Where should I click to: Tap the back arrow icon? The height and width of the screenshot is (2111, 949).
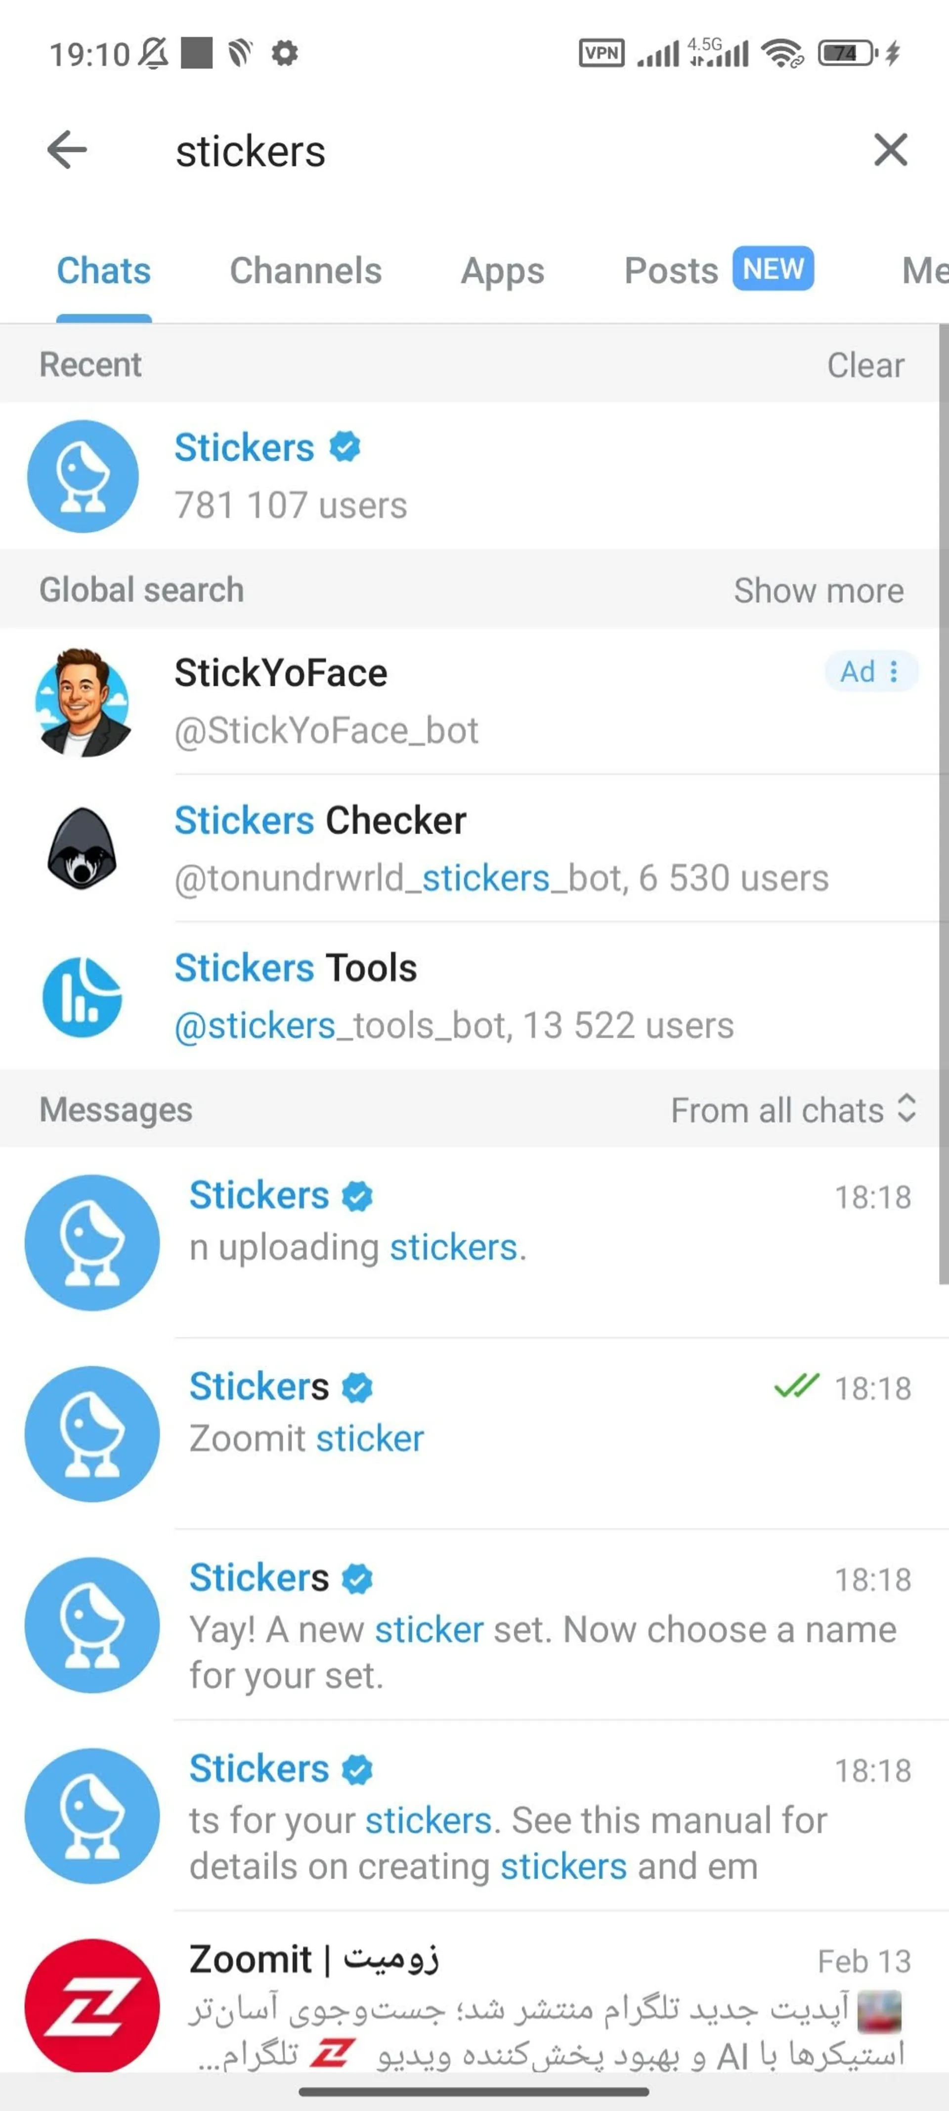(67, 150)
